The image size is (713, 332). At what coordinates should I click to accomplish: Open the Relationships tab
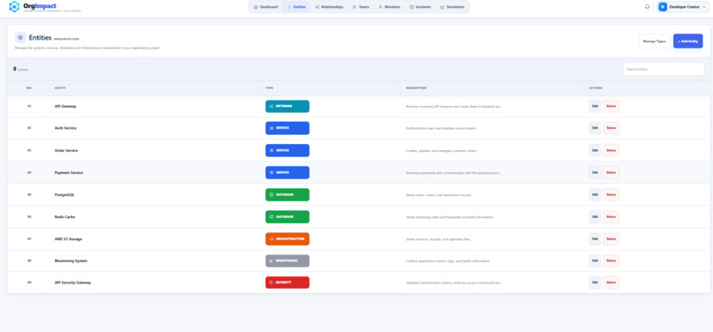329,7
